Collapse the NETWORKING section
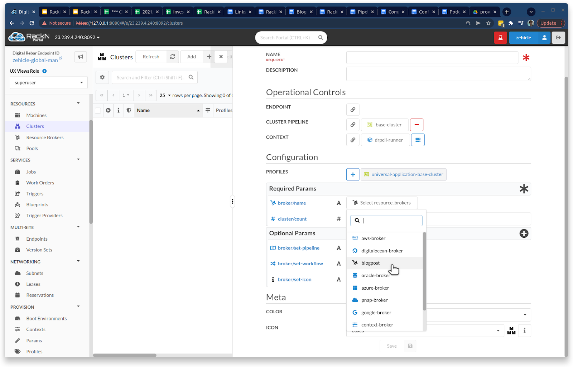The width and height of the screenshot is (573, 367). 78,261
